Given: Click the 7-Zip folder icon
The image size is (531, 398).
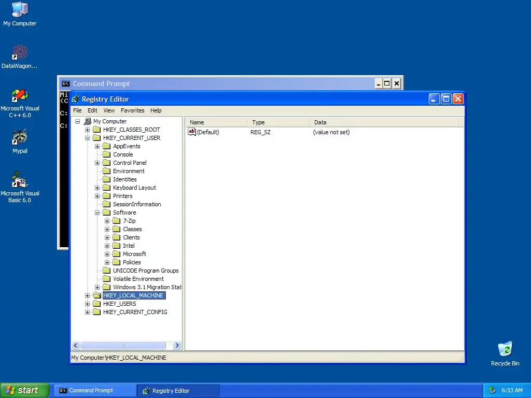Looking at the screenshot, I should tap(117, 221).
